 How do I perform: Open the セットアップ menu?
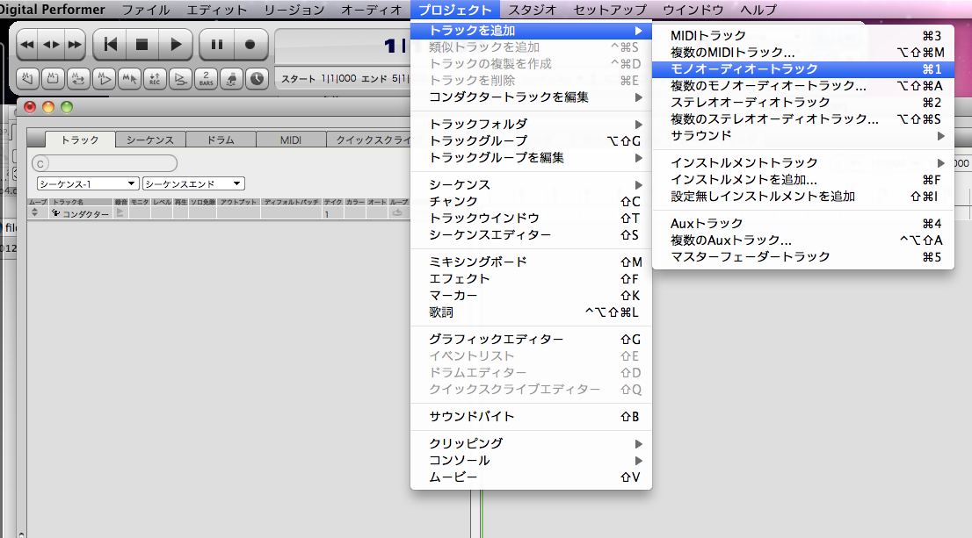[610, 10]
